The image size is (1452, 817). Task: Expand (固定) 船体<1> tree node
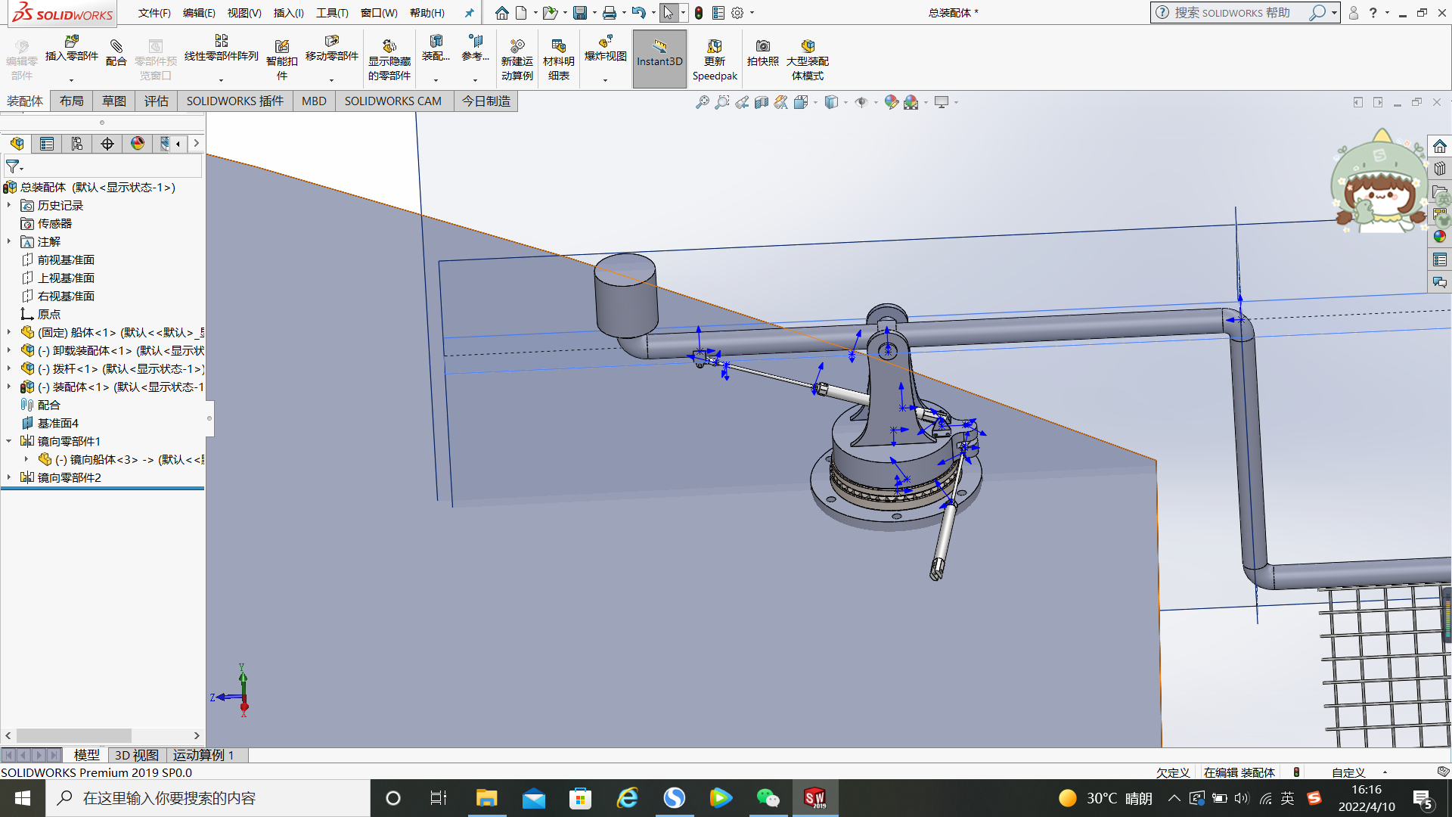pyautogui.click(x=9, y=332)
